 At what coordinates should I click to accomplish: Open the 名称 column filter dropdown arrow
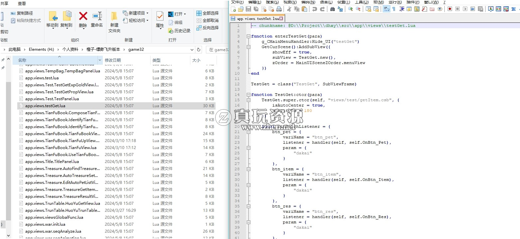coord(100,60)
